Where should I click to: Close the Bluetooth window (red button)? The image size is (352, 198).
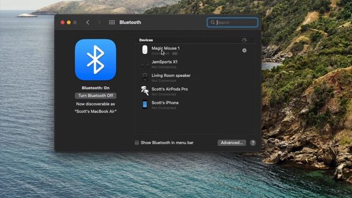[x=62, y=23]
